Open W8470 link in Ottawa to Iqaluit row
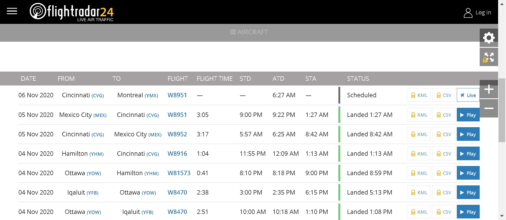Viewport: 506px width, 220px height. [x=177, y=212]
